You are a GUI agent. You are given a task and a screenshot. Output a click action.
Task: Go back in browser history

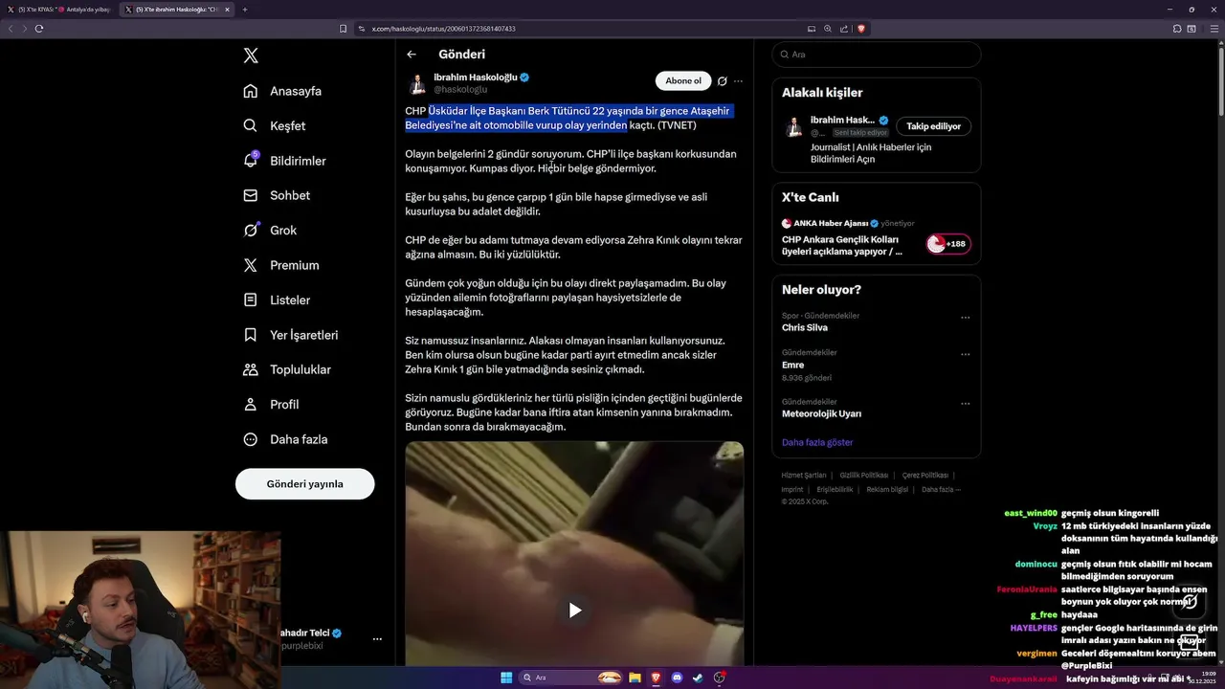[11, 29]
